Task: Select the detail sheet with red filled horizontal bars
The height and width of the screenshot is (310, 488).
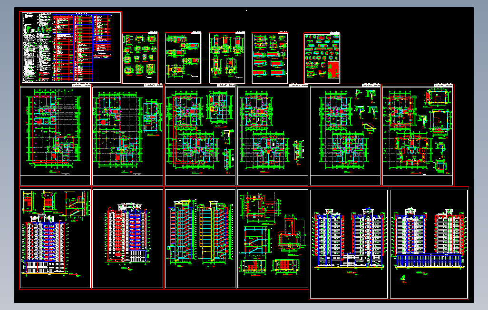Action: point(270,58)
